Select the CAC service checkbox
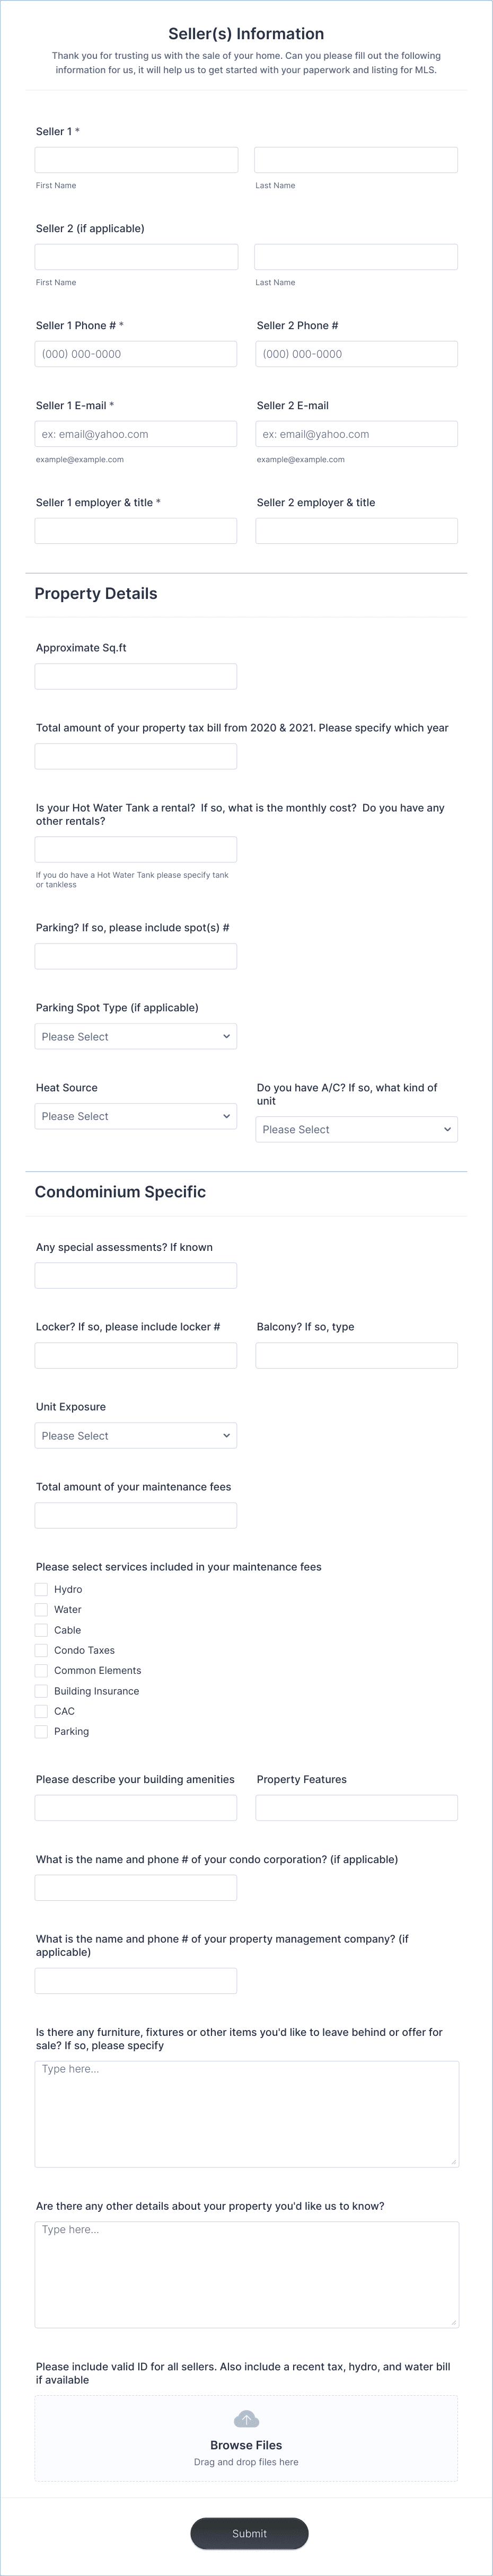This screenshot has height=2576, width=493. click(41, 1711)
